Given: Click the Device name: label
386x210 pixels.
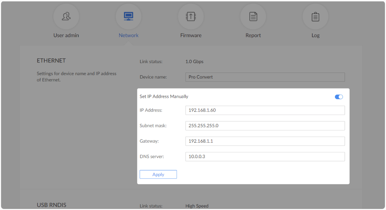Looking at the screenshot, I should pyautogui.click(x=153, y=77).
